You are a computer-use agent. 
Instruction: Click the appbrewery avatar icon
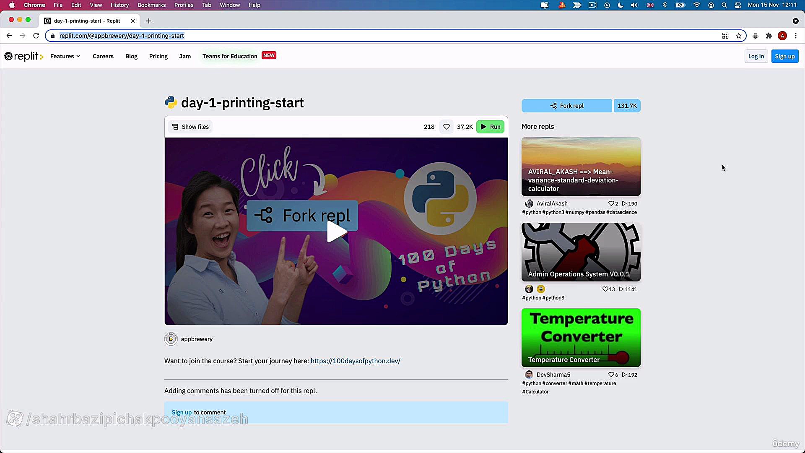coord(171,339)
